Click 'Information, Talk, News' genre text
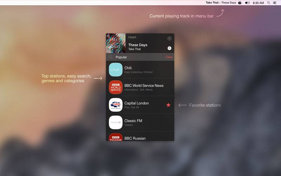281x176 pixels. click(x=138, y=90)
